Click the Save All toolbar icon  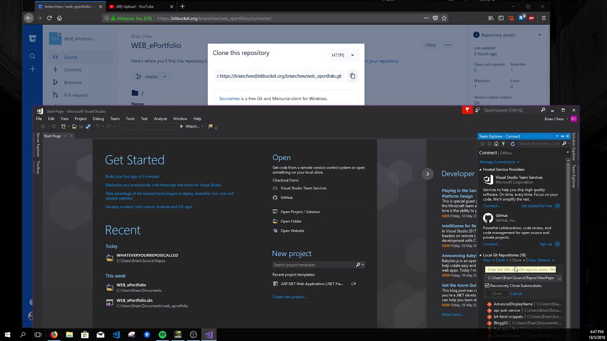[88, 126]
